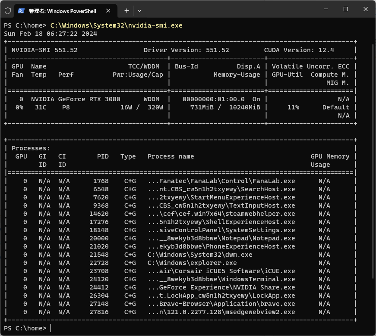Click the nvidia-smi.exe command text
Viewport: 376px width, 336px height.
click(x=116, y=25)
